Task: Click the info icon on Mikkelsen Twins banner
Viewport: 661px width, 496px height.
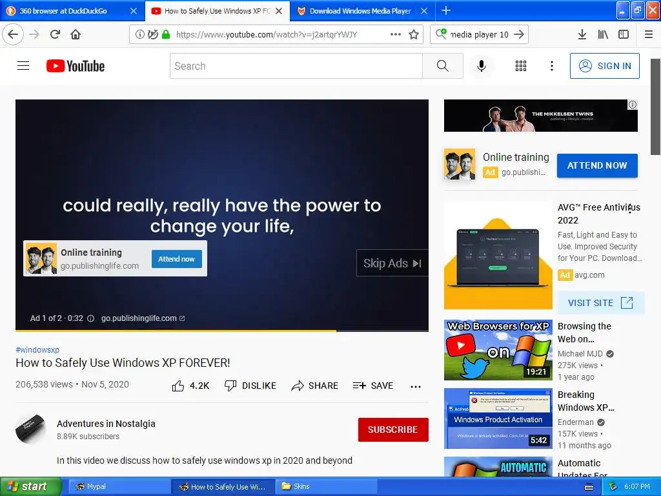Action: point(633,105)
